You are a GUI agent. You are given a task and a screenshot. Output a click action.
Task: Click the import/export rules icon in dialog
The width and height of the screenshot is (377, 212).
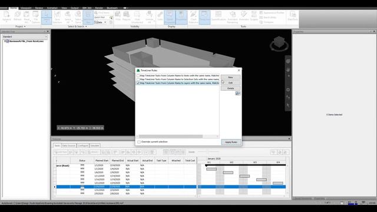pos(238,93)
